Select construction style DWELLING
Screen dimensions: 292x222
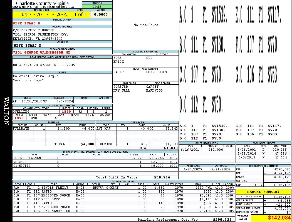tap(21, 112)
